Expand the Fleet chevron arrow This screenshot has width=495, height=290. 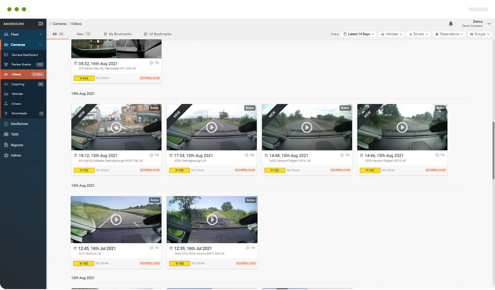click(x=41, y=34)
